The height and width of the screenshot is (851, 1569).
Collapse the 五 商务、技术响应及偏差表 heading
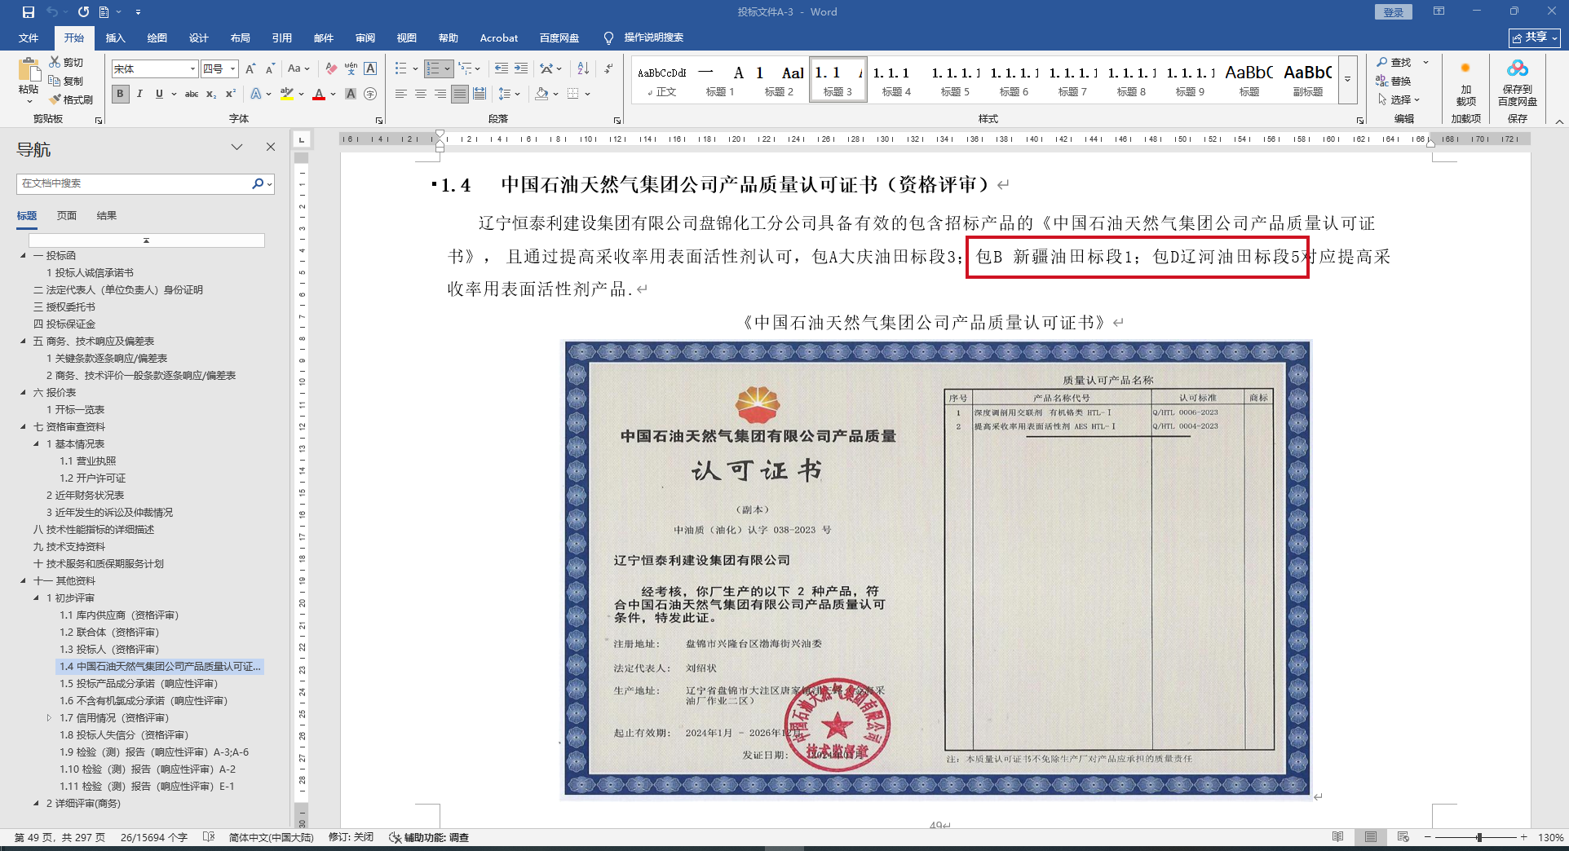click(23, 342)
